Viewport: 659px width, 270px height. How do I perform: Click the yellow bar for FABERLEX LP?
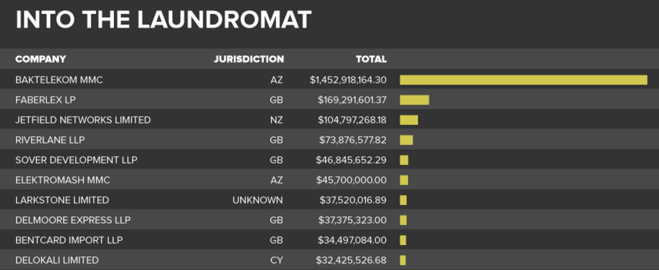pyautogui.click(x=414, y=100)
